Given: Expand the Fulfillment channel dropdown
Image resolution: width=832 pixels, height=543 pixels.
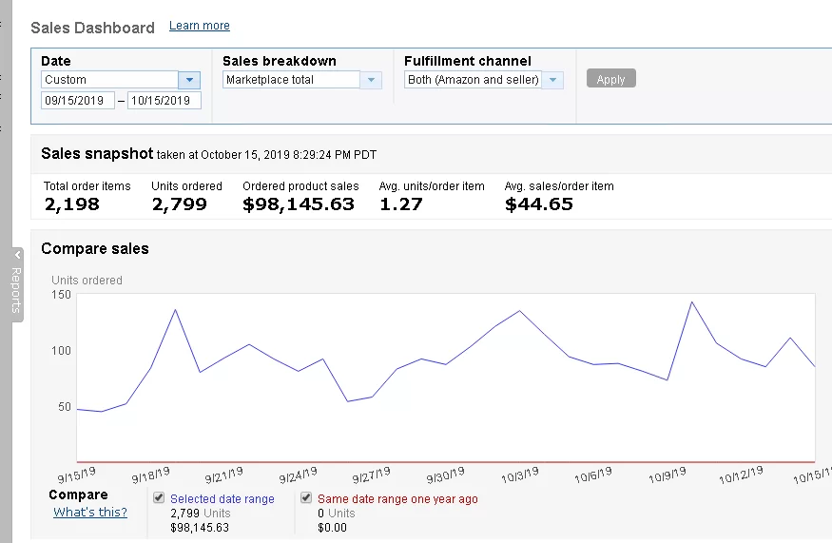Looking at the screenshot, I should tap(552, 81).
